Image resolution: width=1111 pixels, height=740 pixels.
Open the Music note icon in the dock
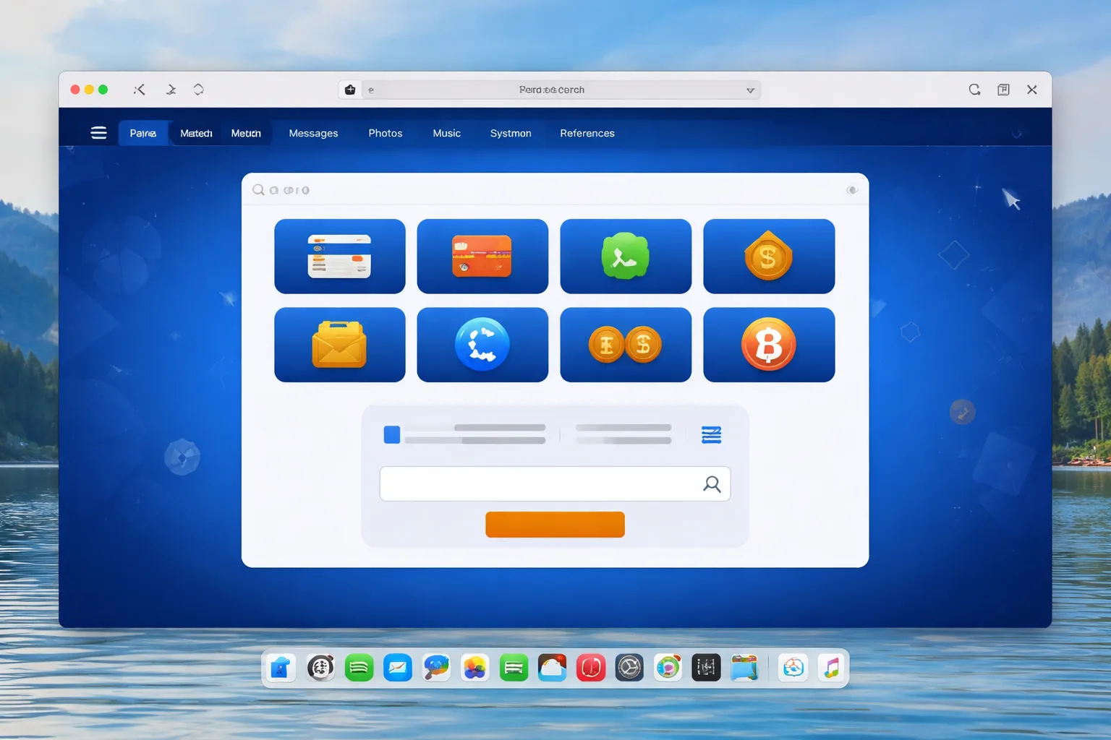point(832,668)
